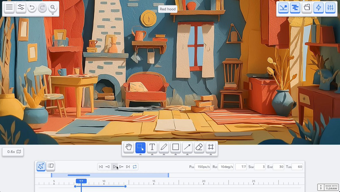
Task: Open the sliders settings menu icon
Action: (21, 7)
